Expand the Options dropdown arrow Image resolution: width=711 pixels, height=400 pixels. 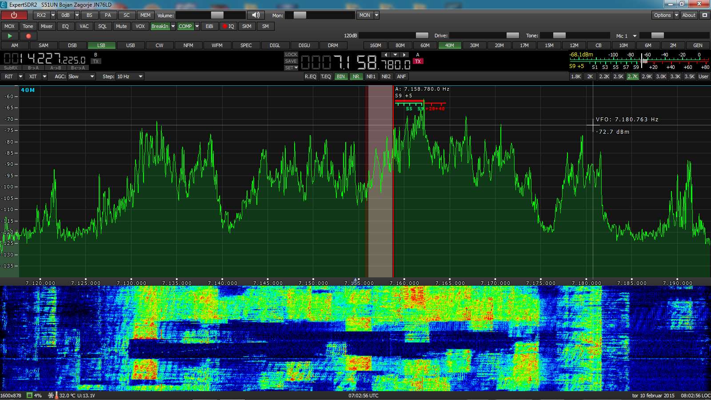[x=676, y=15]
